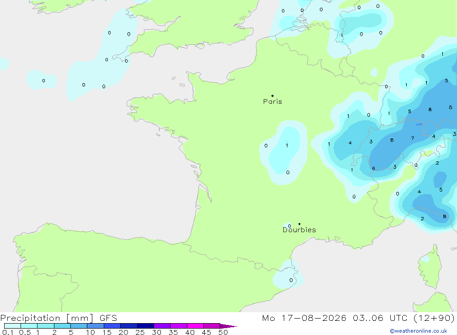Click the 'Mo 17-08-2026' date text
Screen dimensions: 457x335
click(304, 318)
